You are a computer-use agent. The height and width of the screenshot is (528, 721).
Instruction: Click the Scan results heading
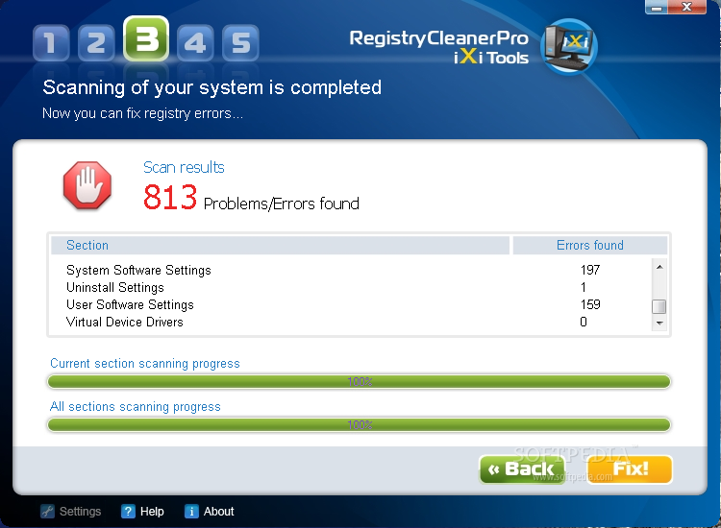[184, 167]
